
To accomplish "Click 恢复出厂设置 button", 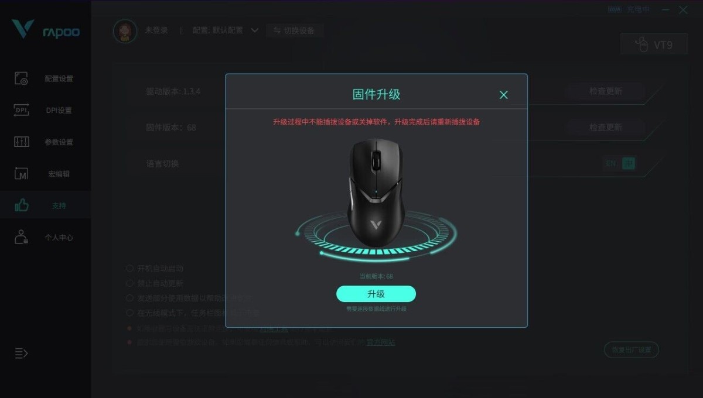I will pyautogui.click(x=632, y=350).
